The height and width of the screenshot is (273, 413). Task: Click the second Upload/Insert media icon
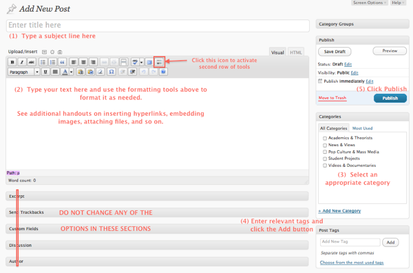(52, 52)
